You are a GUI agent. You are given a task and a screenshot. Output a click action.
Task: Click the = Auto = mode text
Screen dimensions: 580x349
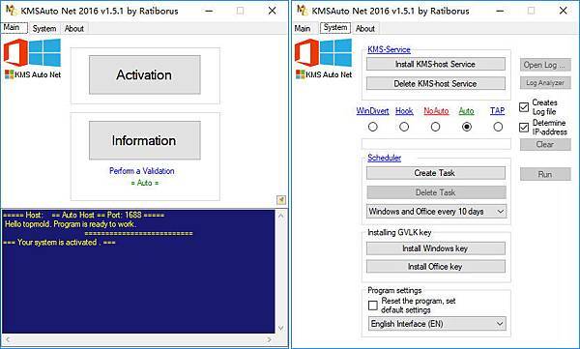tap(145, 183)
